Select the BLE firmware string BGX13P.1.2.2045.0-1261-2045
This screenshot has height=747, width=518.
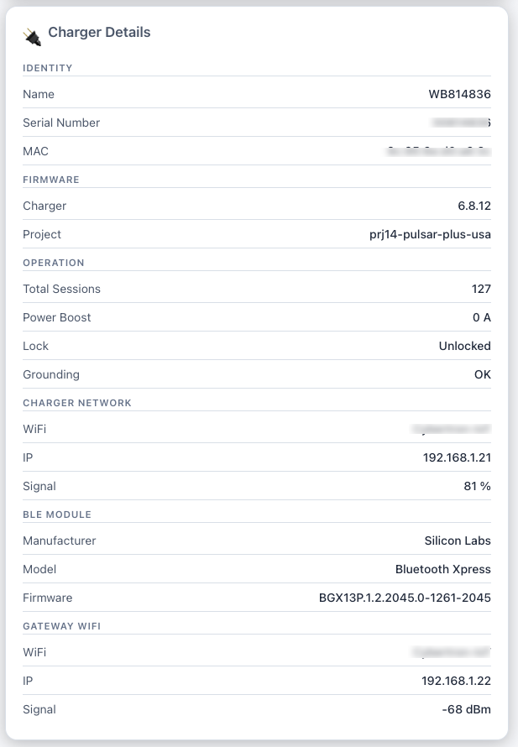(x=405, y=598)
